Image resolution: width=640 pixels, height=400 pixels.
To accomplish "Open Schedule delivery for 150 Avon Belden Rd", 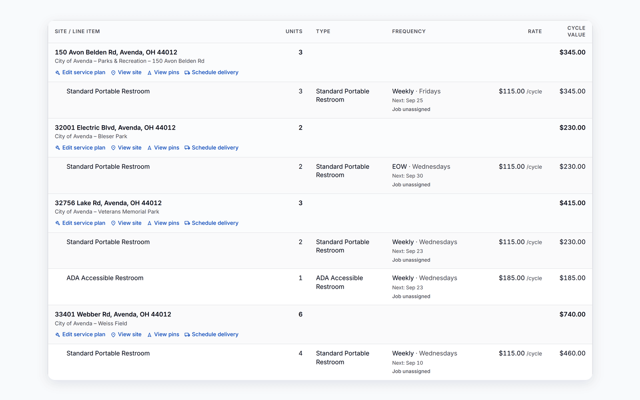I will pyautogui.click(x=211, y=72).
